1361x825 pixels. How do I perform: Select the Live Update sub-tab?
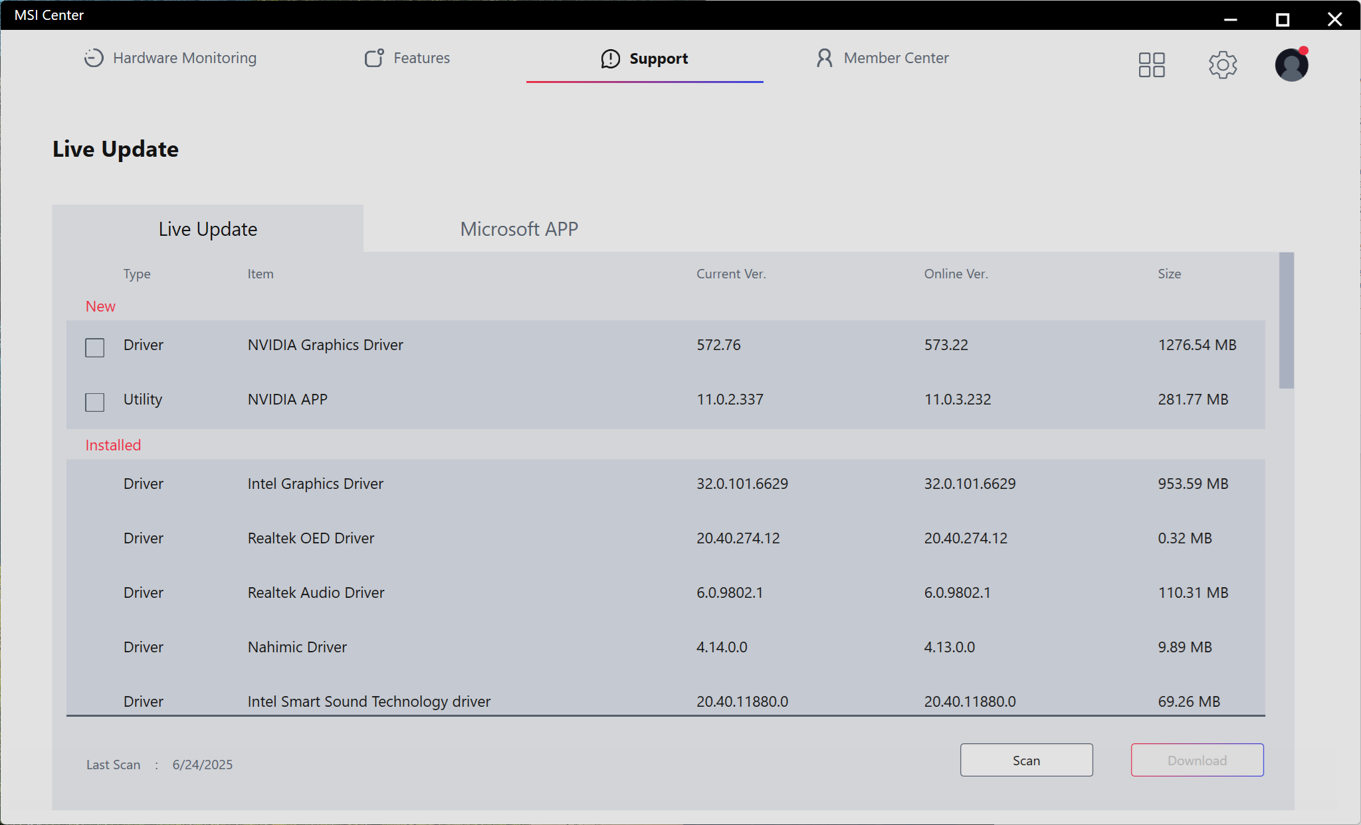click(207, 229)
